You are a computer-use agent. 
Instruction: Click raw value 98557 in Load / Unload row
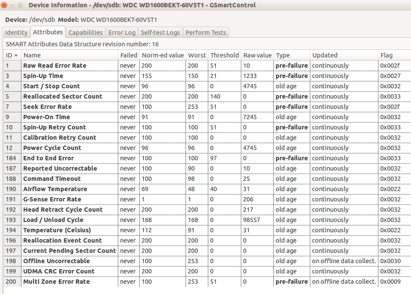coord(252,220)
